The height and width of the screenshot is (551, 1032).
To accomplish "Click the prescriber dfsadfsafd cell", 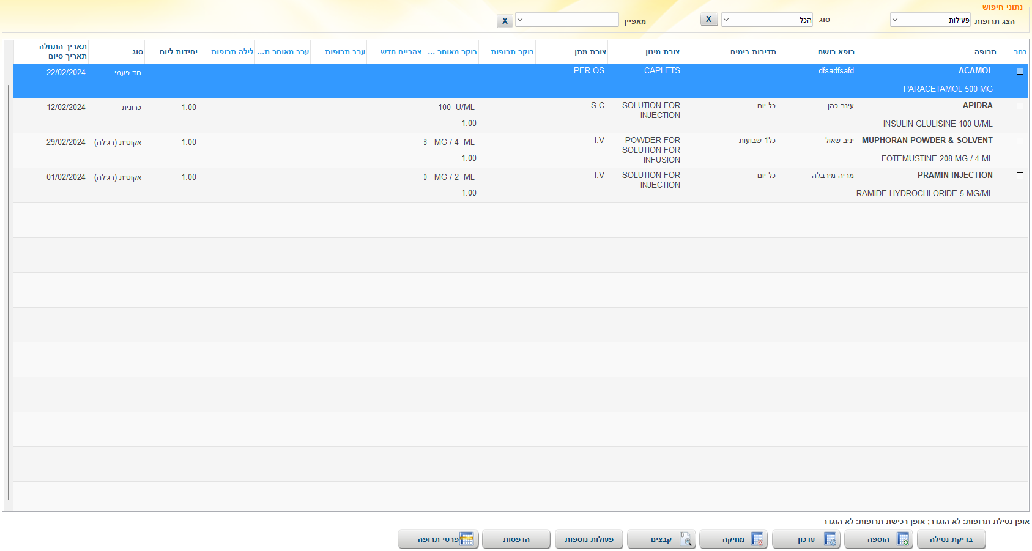I will pos(836,71).
